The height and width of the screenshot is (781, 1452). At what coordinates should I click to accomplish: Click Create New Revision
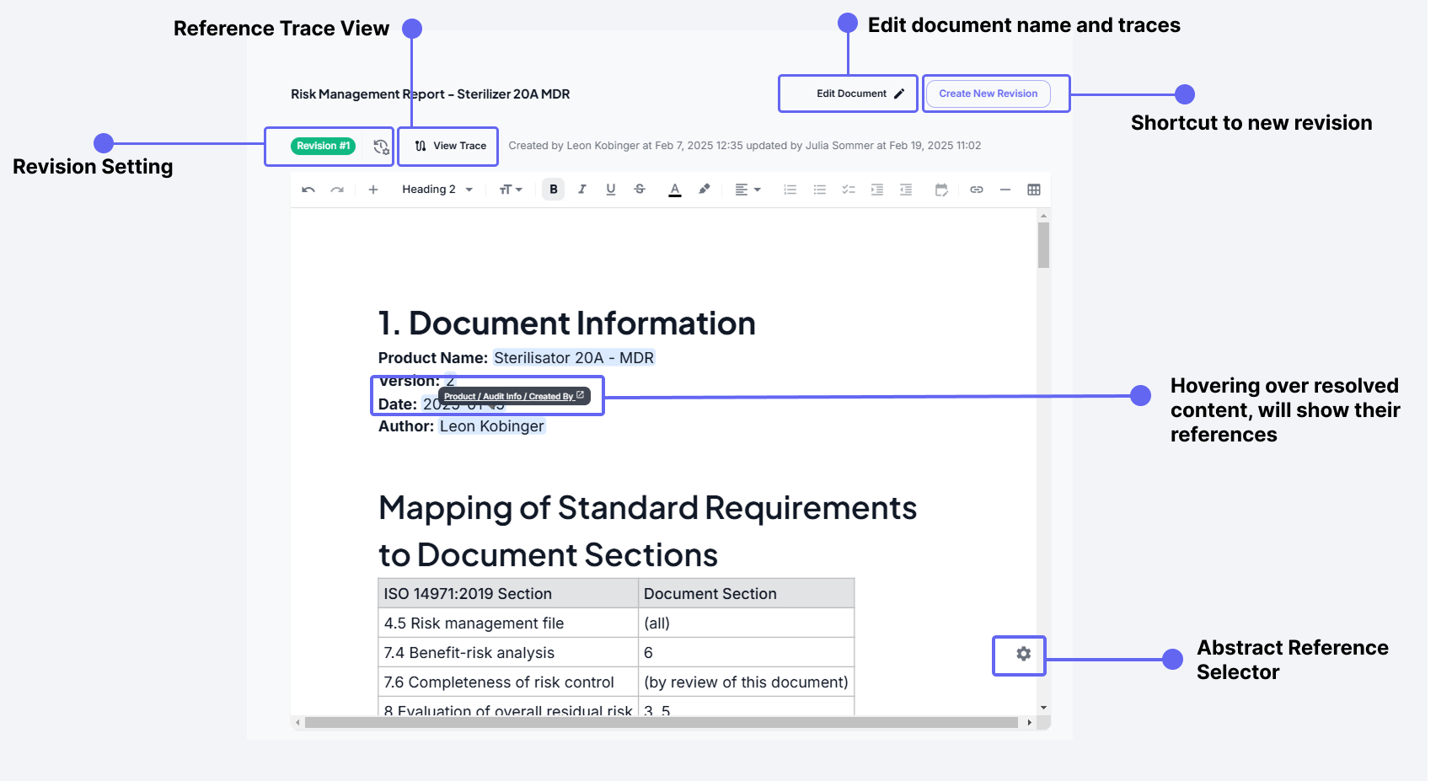coord(988,93)
